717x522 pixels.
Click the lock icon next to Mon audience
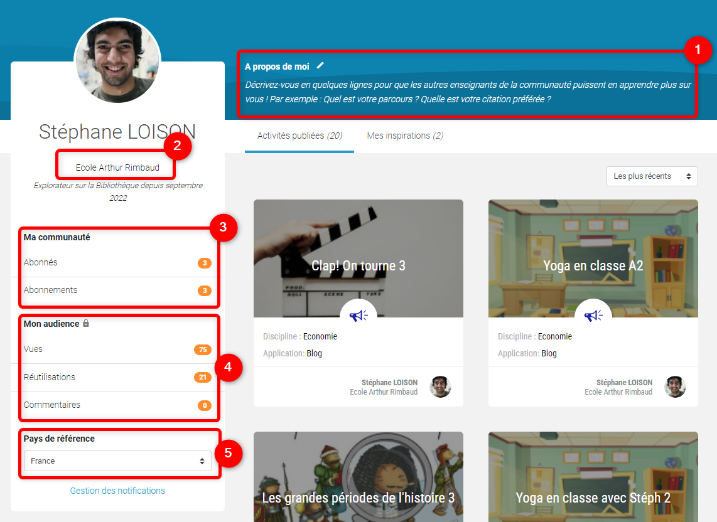(x=86, y=324)
